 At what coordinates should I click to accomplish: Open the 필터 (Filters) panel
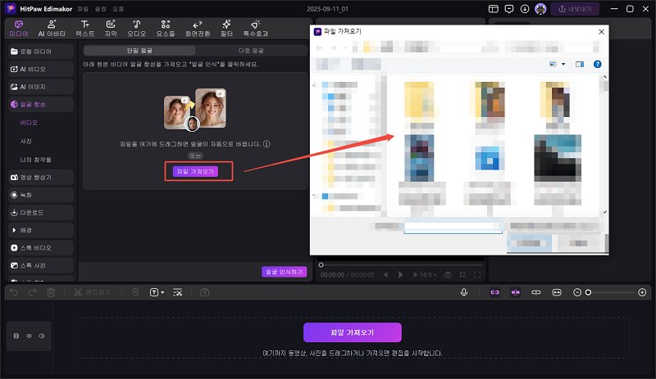pyautogui.click(x=226, y=29)
